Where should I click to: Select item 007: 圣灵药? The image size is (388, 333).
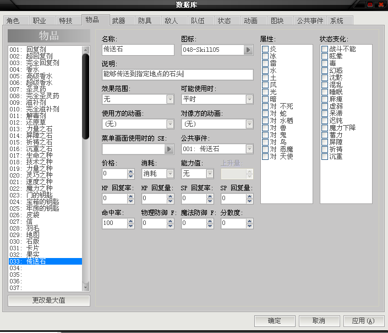(45, 89)
